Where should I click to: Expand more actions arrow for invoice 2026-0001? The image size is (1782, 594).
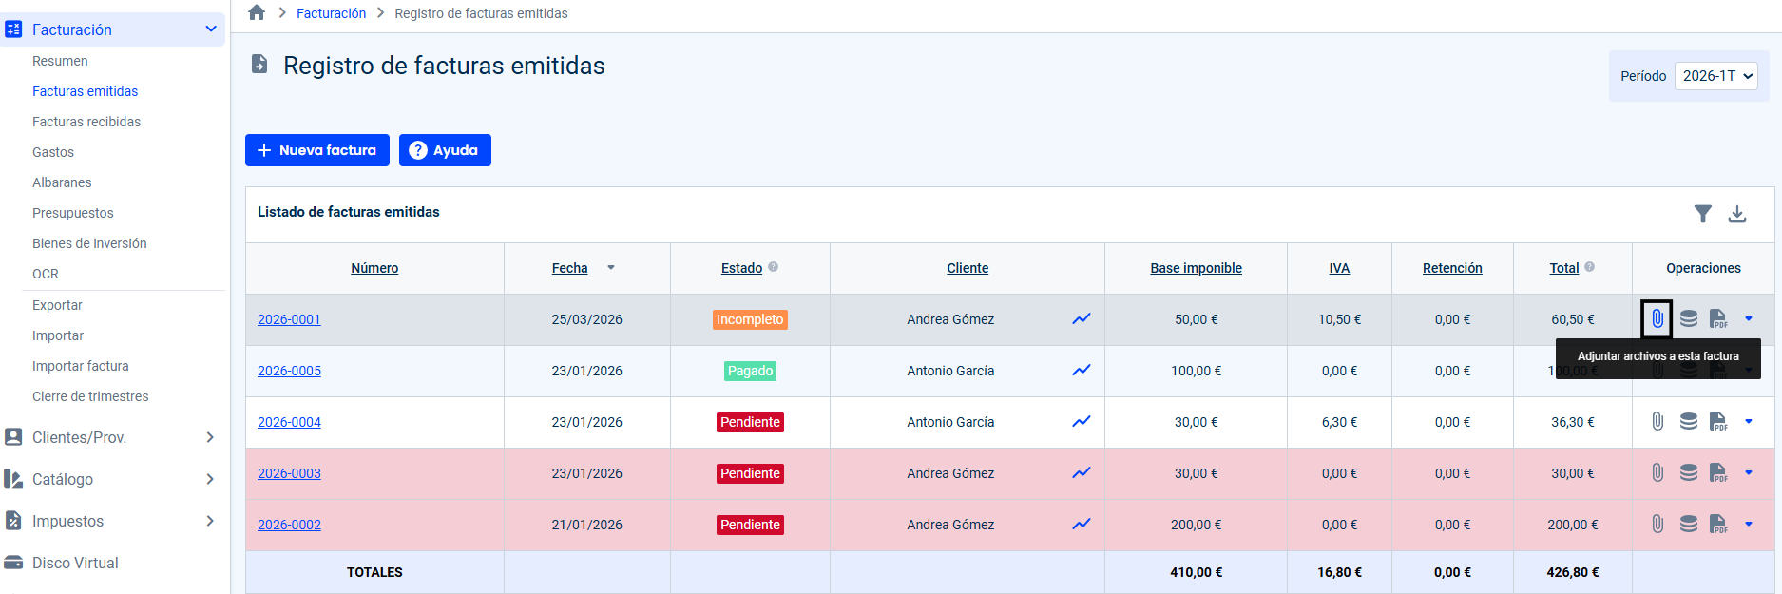[1748, 319]
